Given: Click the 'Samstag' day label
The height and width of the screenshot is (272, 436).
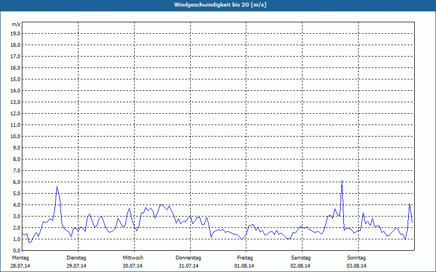Looking at the screenshot, I should [301, 258].
